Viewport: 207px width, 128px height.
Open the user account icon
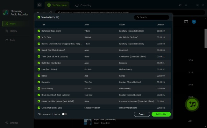[180, 5]
